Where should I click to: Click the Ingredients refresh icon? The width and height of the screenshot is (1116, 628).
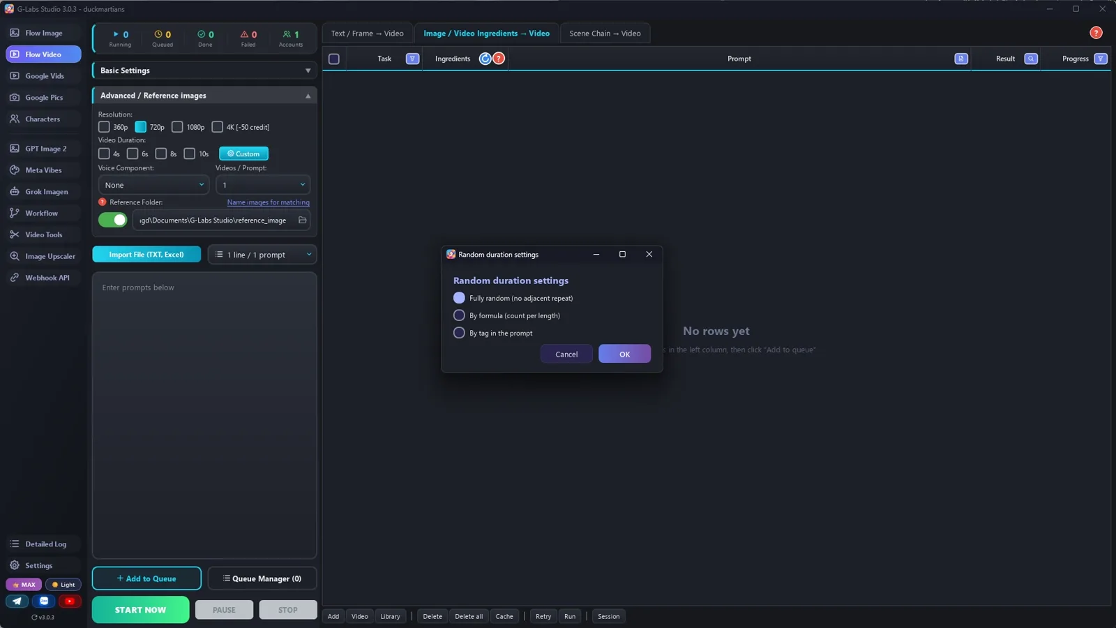(x=485, y=59)
